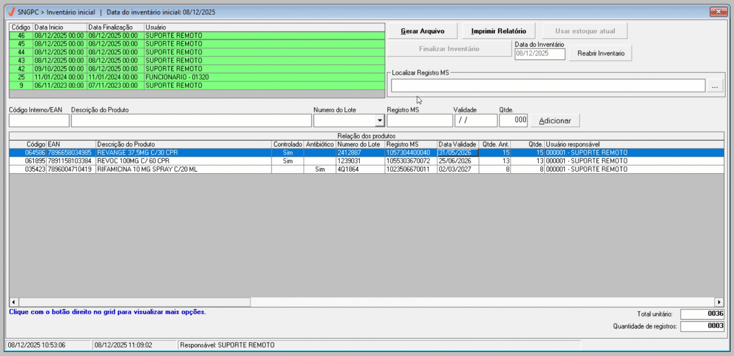Screen dimensions: 734x356
Task: Click the Adicionar button
Action: tap(555, 120)
